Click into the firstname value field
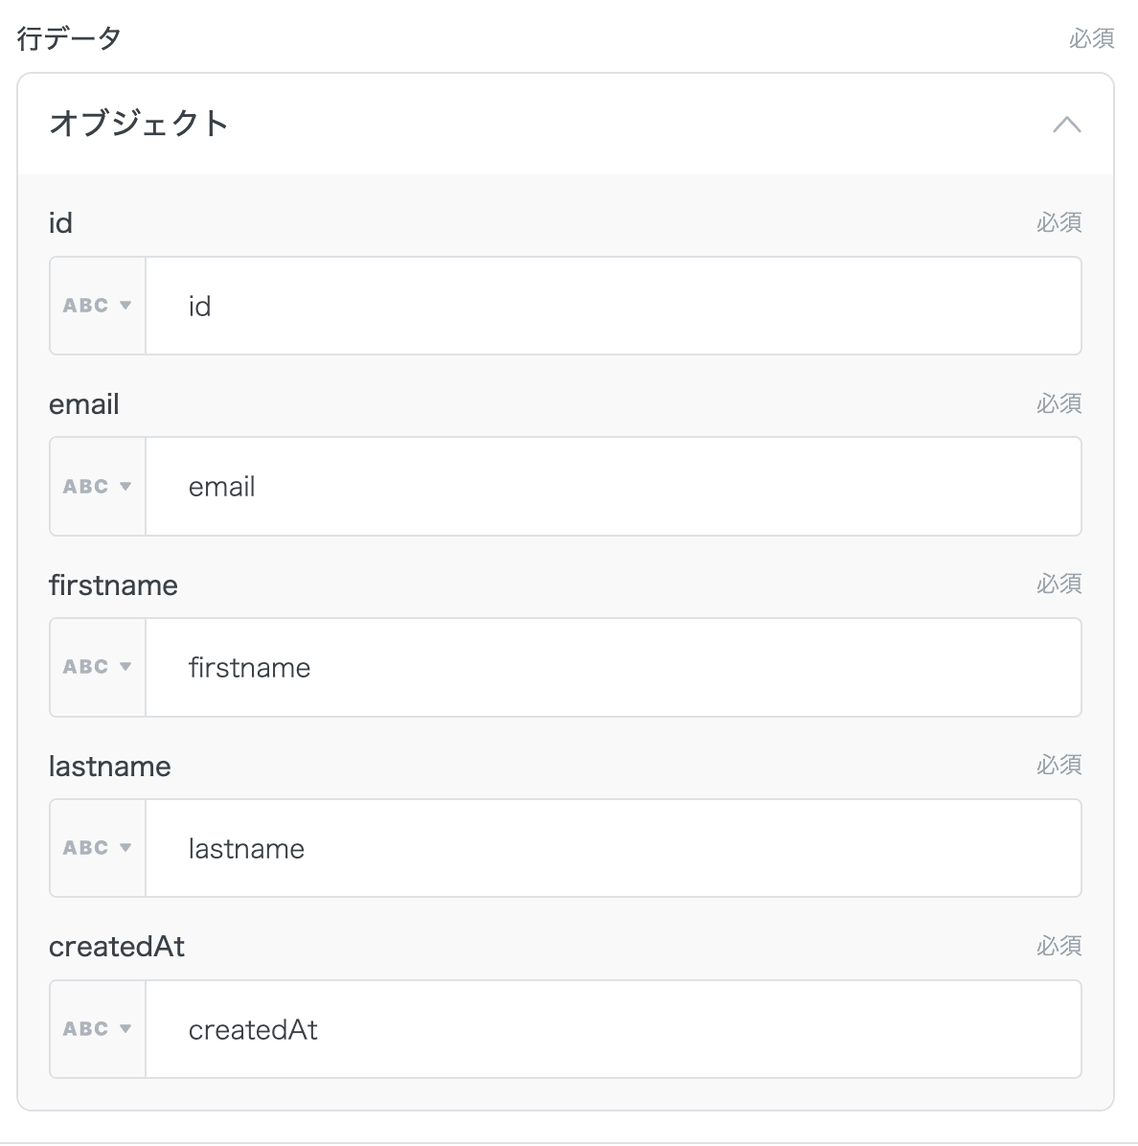Viewport: 1138px width, 1146px height. tap(613, 667)
